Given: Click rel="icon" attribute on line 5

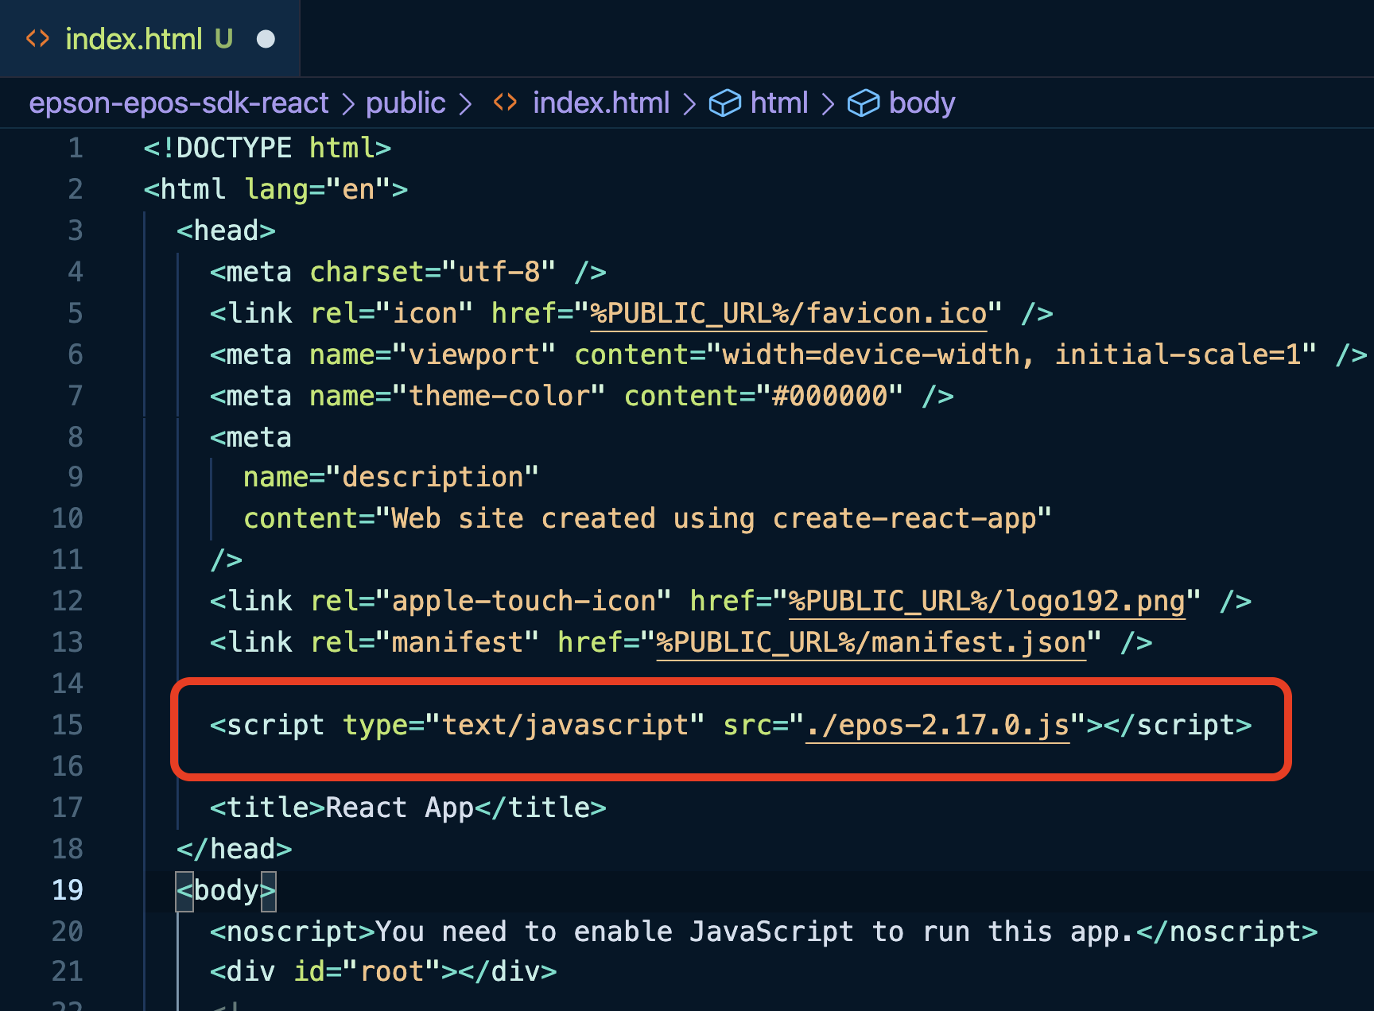Looking at the screenshot, I should coord(391,313).
